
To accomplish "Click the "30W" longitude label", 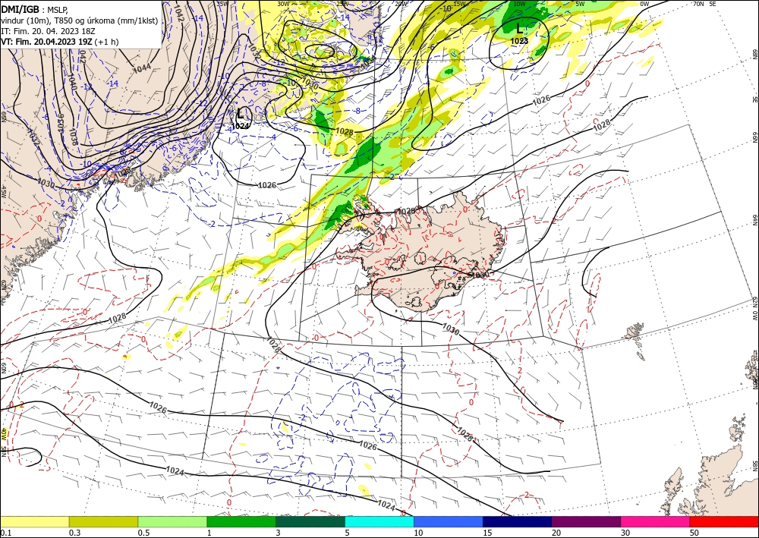I will [x=282, y=3].
